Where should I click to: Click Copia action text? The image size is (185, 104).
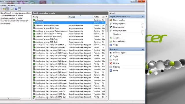(x=115, y=60)
